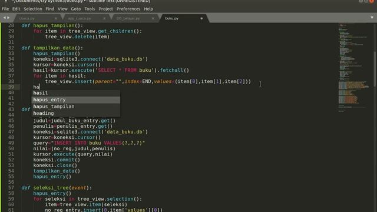Open the tab list dropdown arrow
Image resolution: width=377 pixels, height=212 pixels.
point(372,18)
